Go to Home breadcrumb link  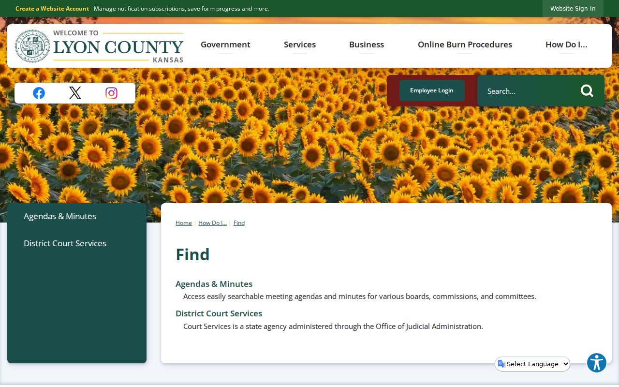(x=184, y=223)
